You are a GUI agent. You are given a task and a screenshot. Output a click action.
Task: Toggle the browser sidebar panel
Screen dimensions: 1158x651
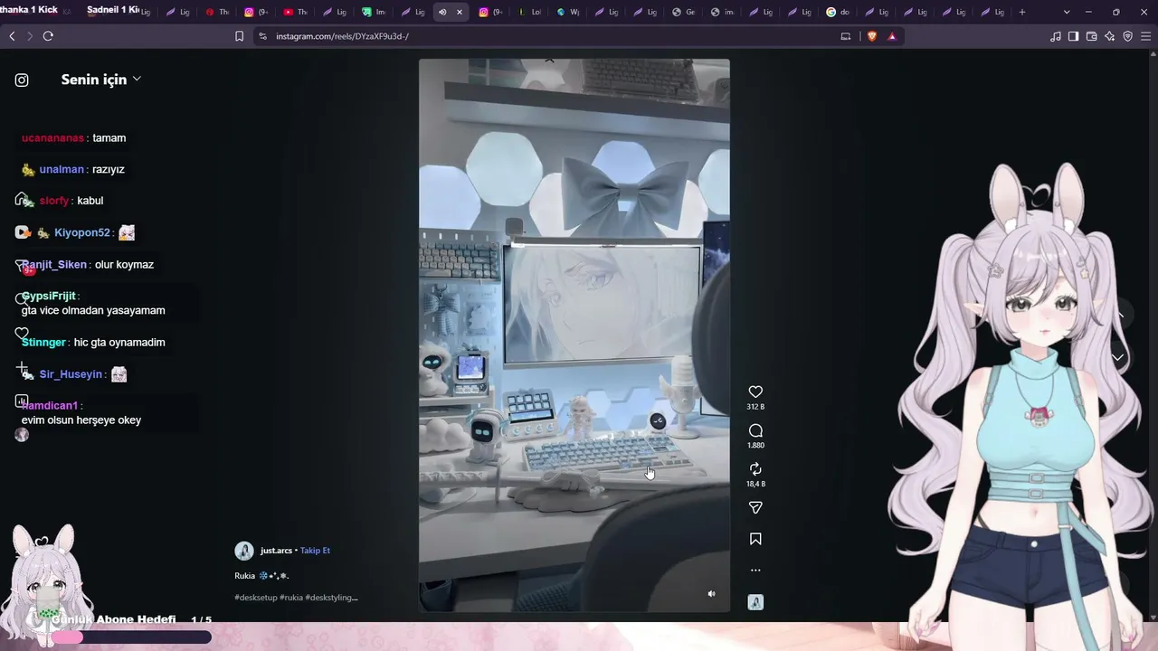(1073, 36)
